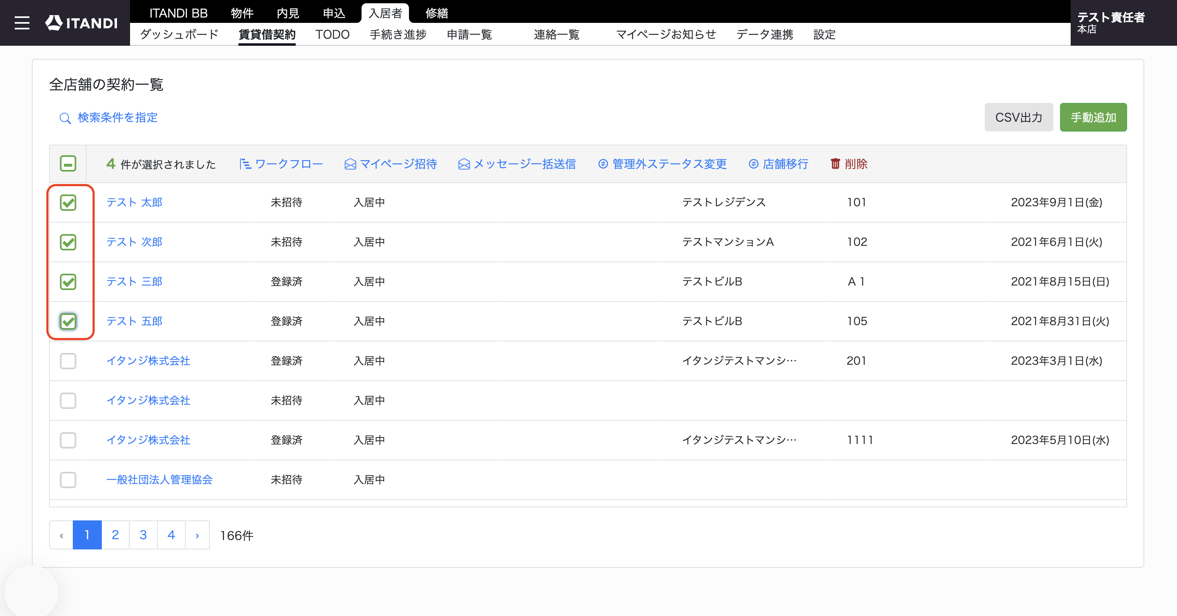Viewport: 1177px width, 616px height.
Task: Click the circle icon beside 店舗移行
Action: (x=753, y=164)
